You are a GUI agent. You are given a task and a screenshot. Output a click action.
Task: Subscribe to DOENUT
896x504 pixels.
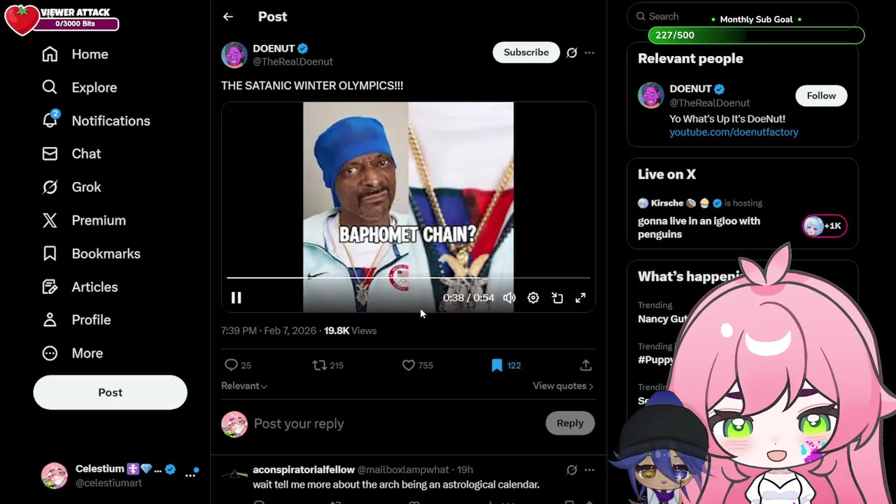click(x=526, y=52)
